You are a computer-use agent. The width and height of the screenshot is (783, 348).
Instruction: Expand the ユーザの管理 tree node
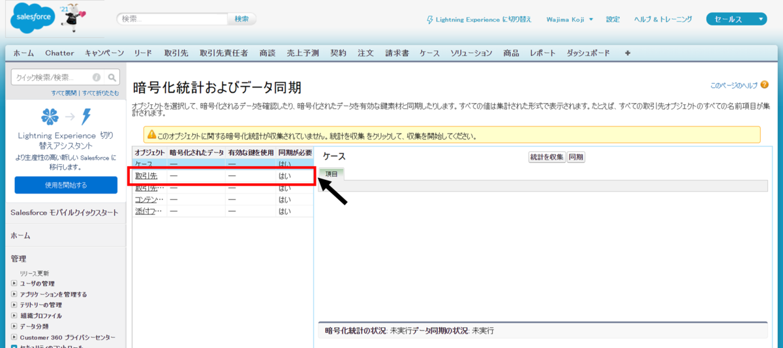14,283
